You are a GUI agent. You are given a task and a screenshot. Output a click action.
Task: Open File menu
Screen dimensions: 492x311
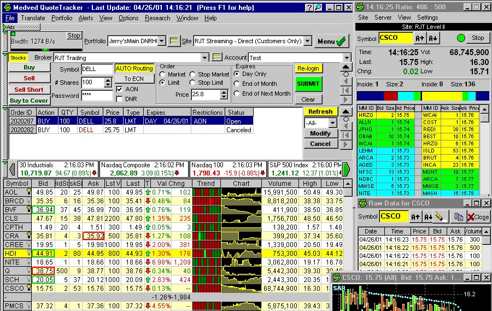pos(10,18)
